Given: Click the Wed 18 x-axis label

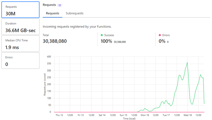Looking at the screenshot, I should click(x=188, y=115).
